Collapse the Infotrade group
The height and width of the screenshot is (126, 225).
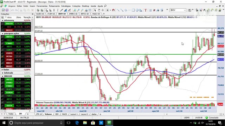coord(2,73)
